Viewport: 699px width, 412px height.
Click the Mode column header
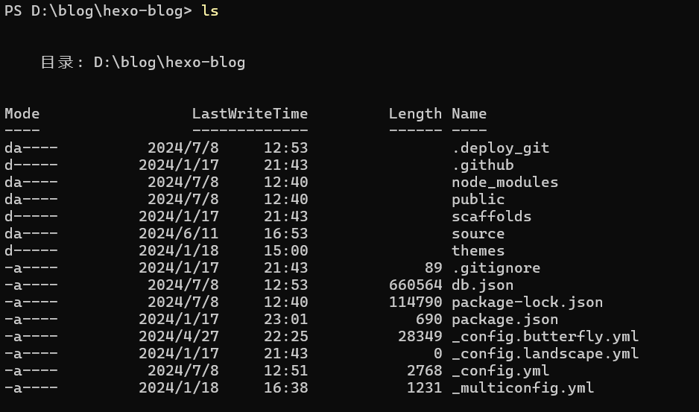point(22,113)
